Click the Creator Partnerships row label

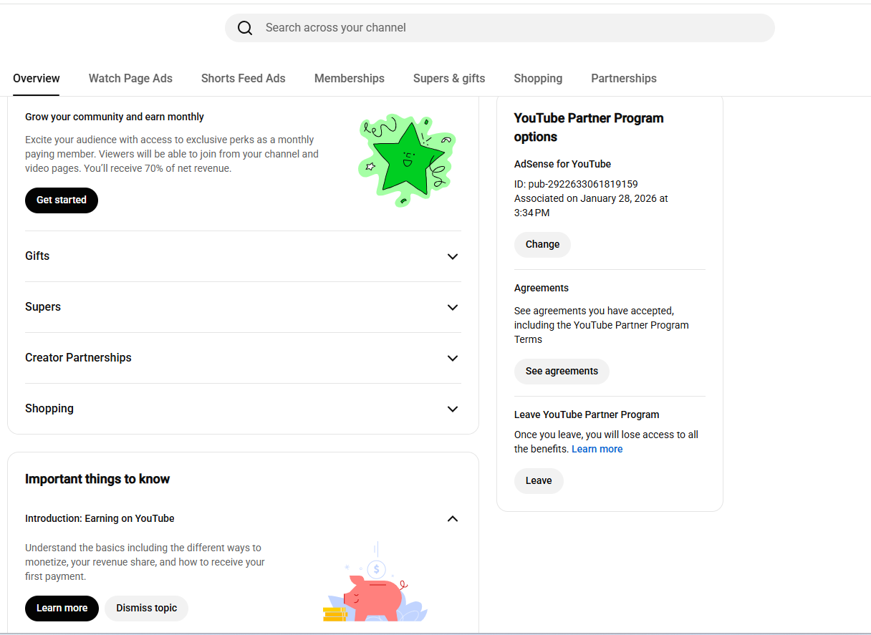78,358
